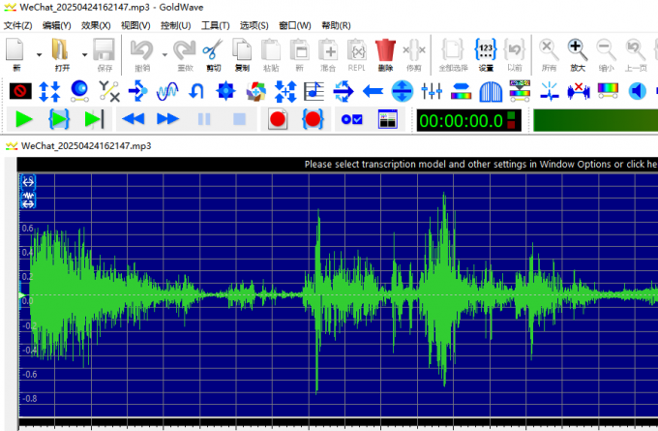This screenshot has width=658, height=431.
Task: Start recording with red record button
Action: (x=278, y=120)
